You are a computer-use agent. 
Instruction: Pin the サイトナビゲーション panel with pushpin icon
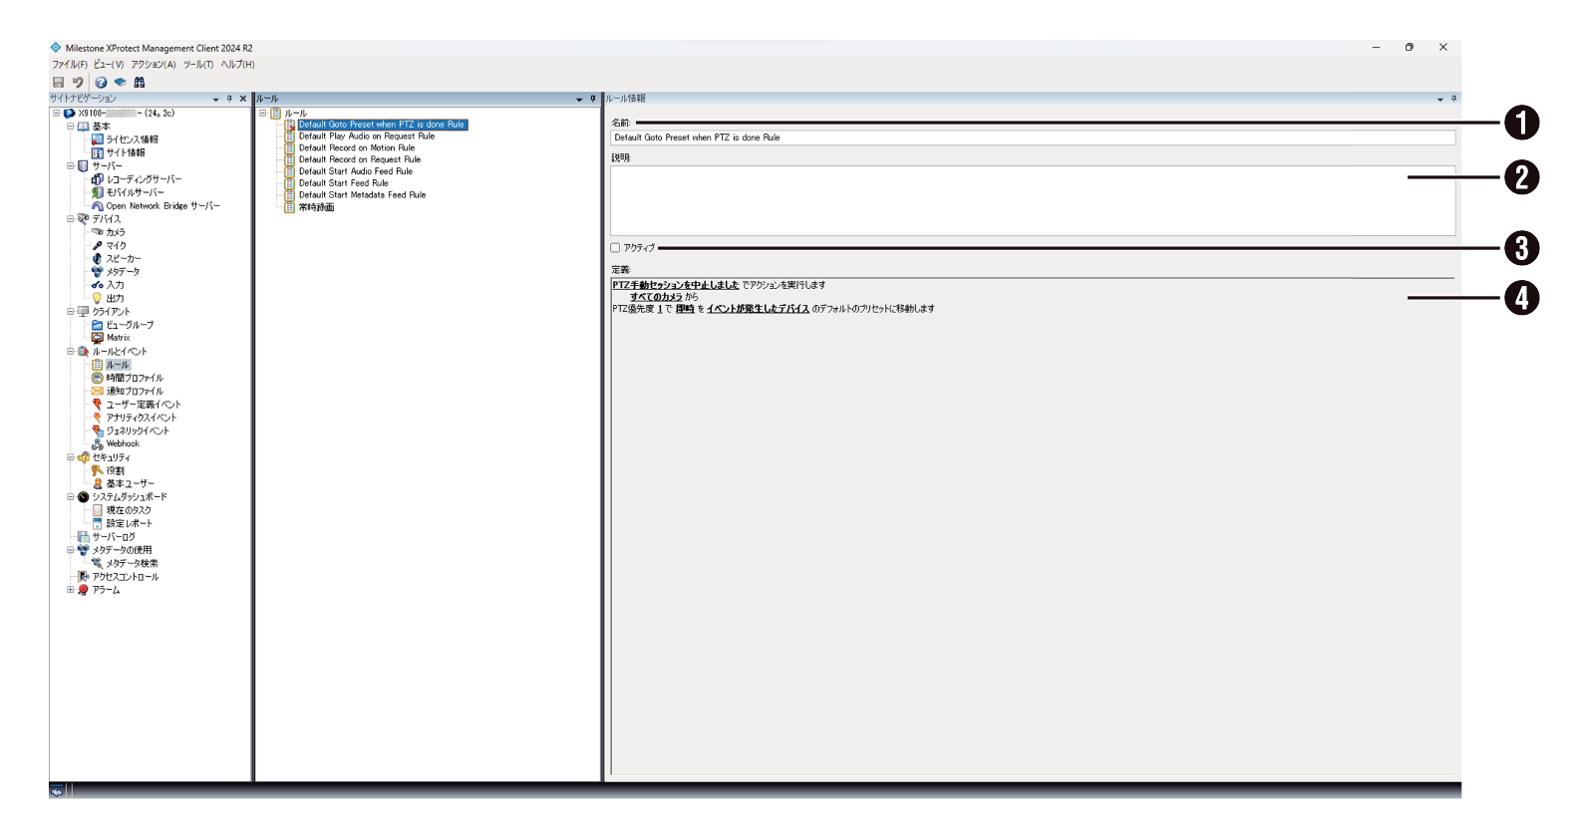coord(229,99)
